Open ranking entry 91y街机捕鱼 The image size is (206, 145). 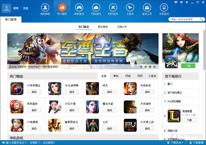(174, 101)
